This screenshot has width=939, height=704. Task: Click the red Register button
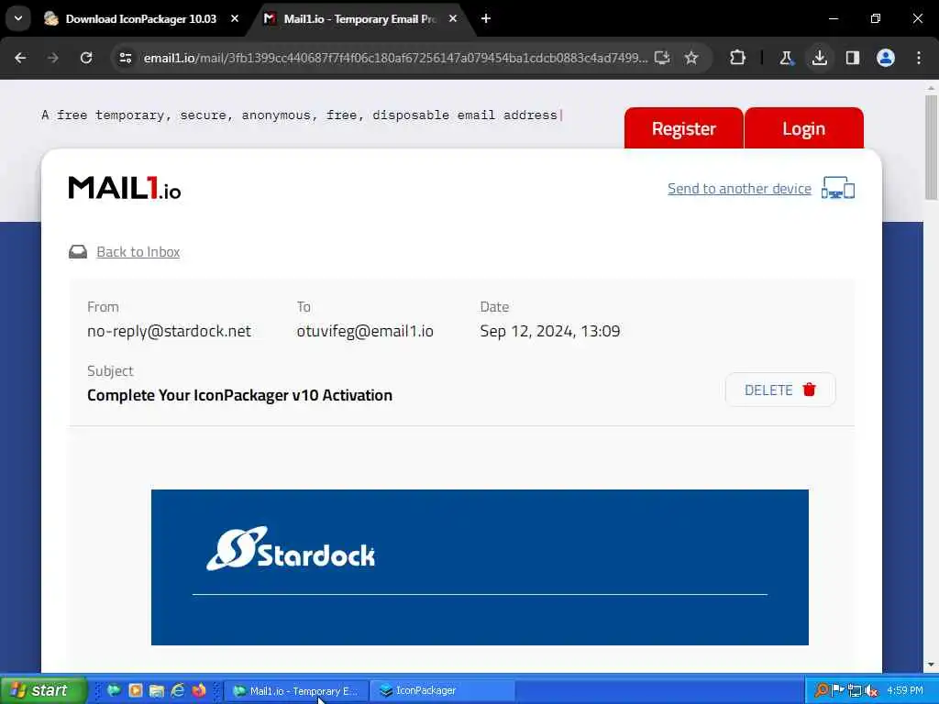point(684,128)
